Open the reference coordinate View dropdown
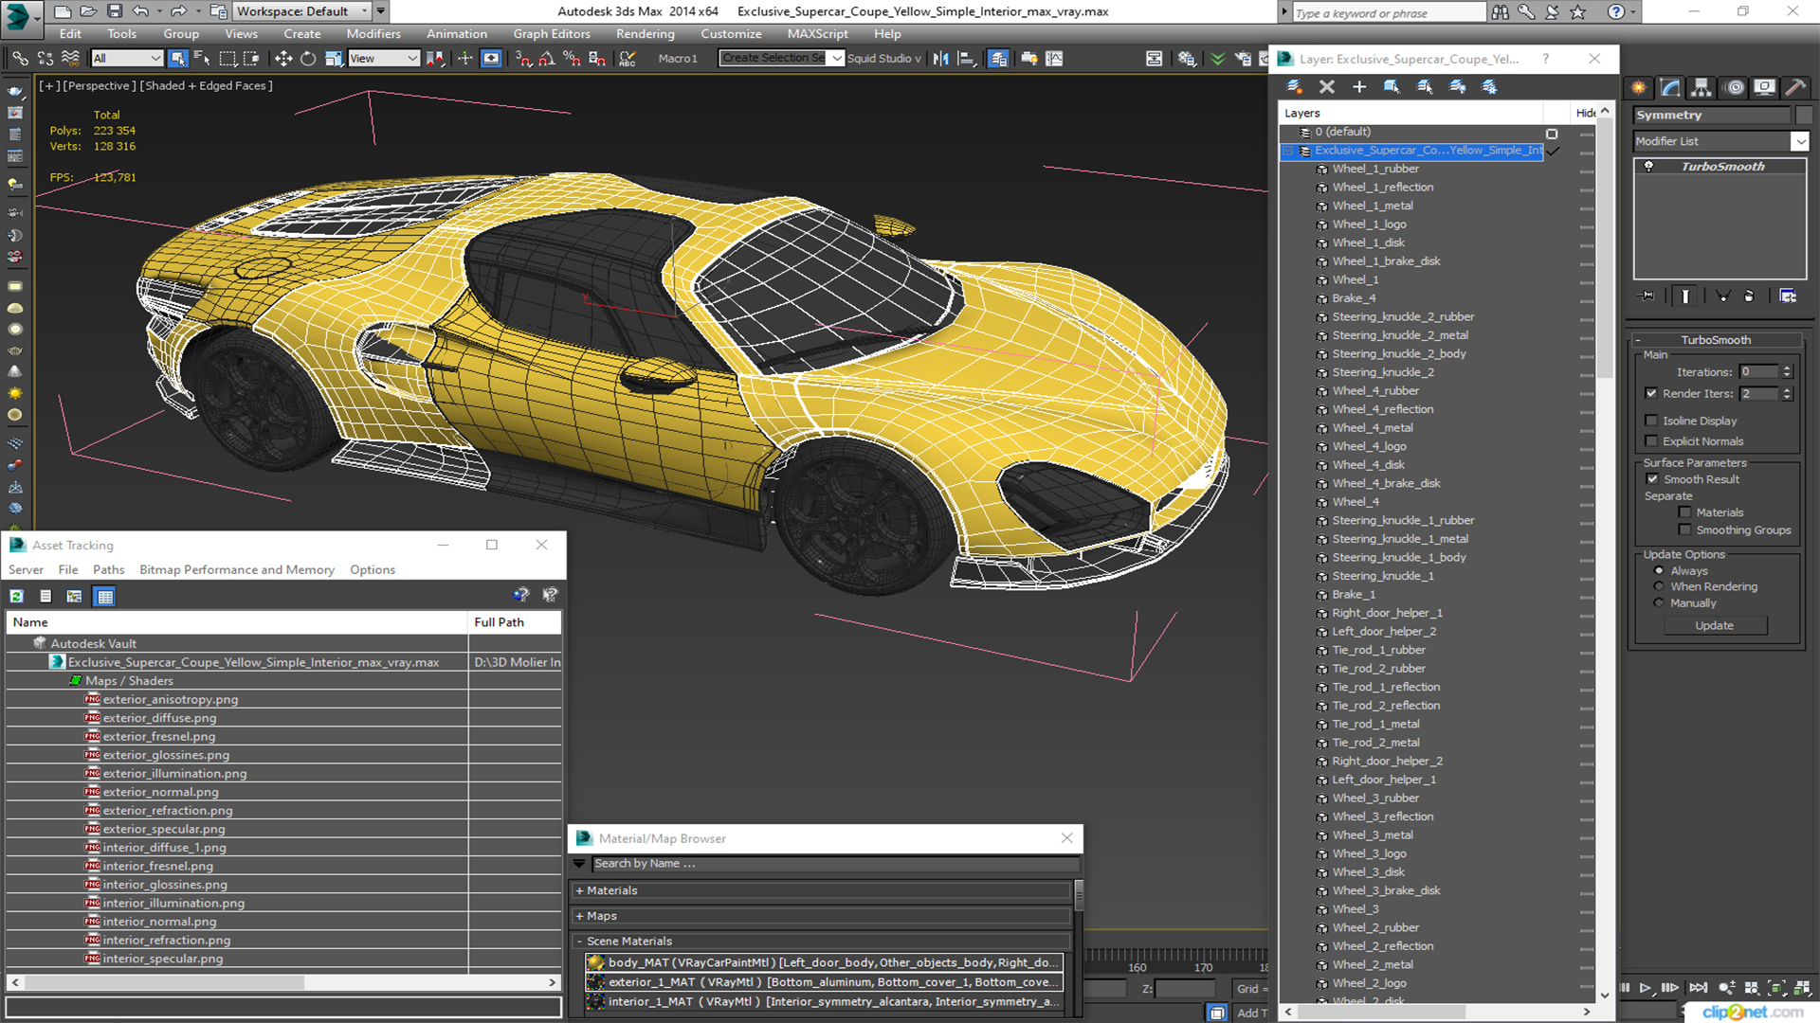1820x1023 pixels. pyautogui.click(x=384, y=59)
